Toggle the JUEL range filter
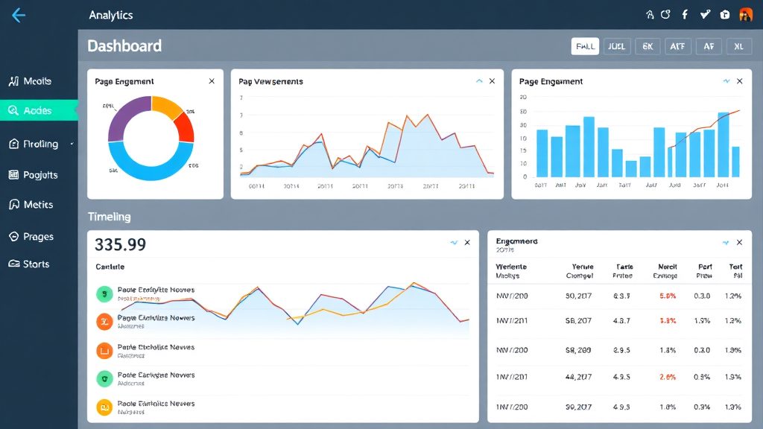 pyautogui.click(x=616, y=46)
